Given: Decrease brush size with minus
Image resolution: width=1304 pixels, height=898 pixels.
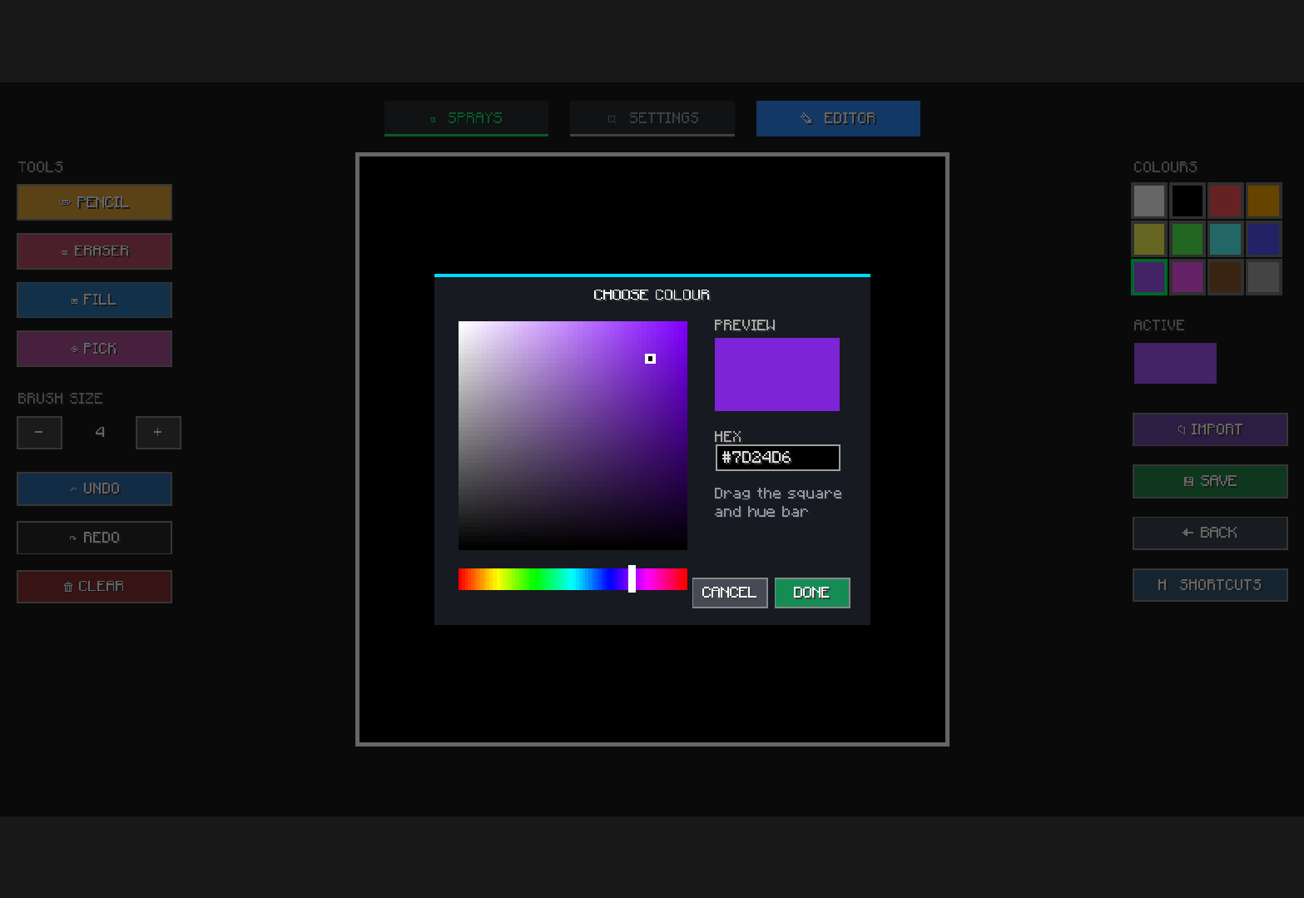Looking at the screenshot, I should pos(39,433).
